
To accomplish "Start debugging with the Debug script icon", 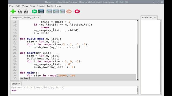I will click(41, 11).
